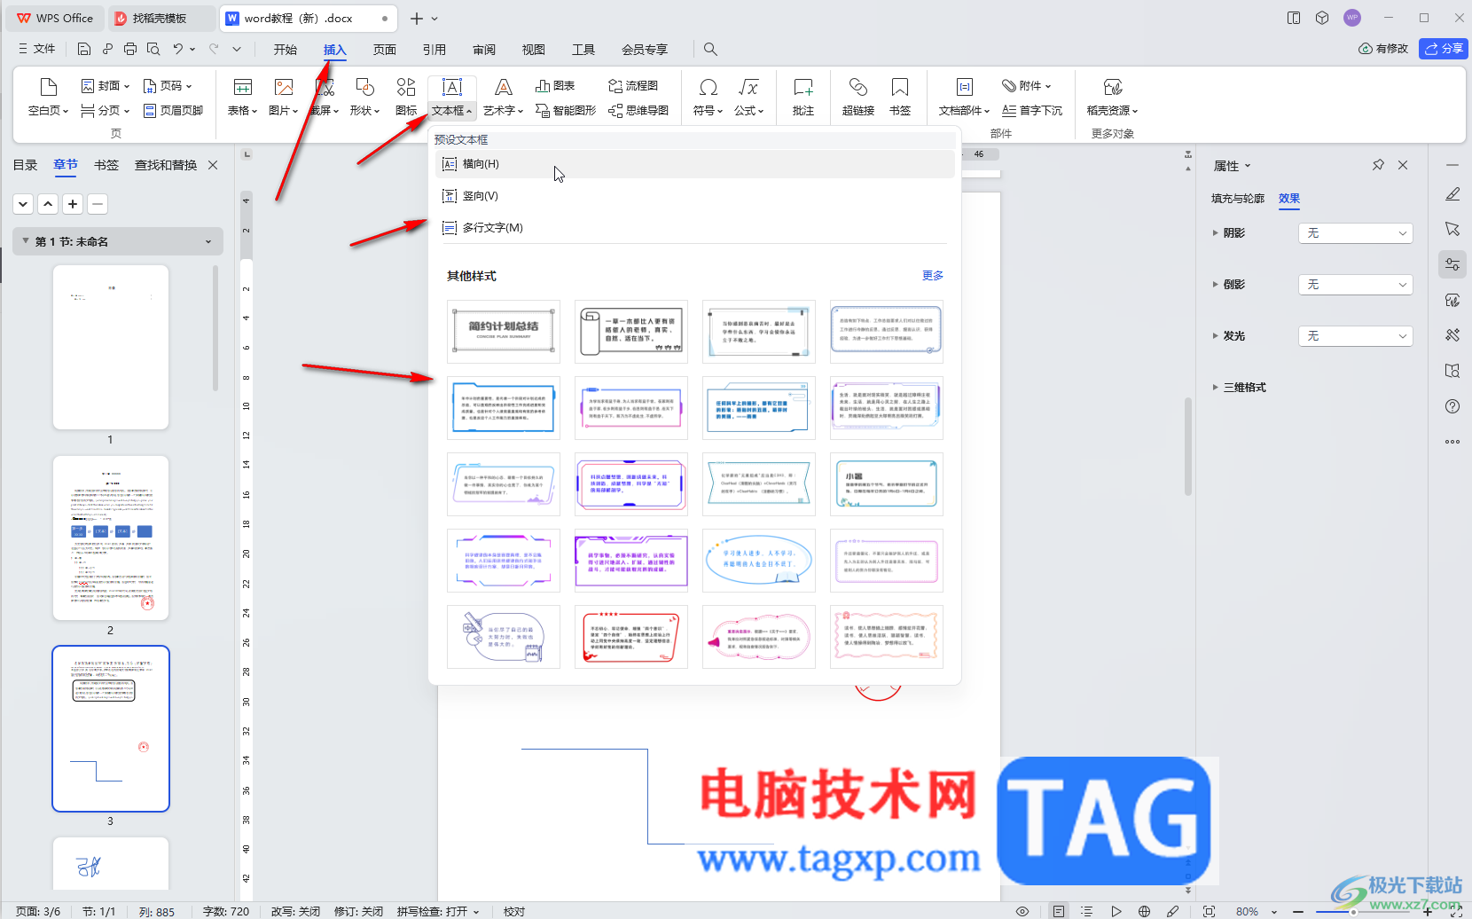Click the More styles link
The image size is (1472, 919).
(x=932, y=276)
